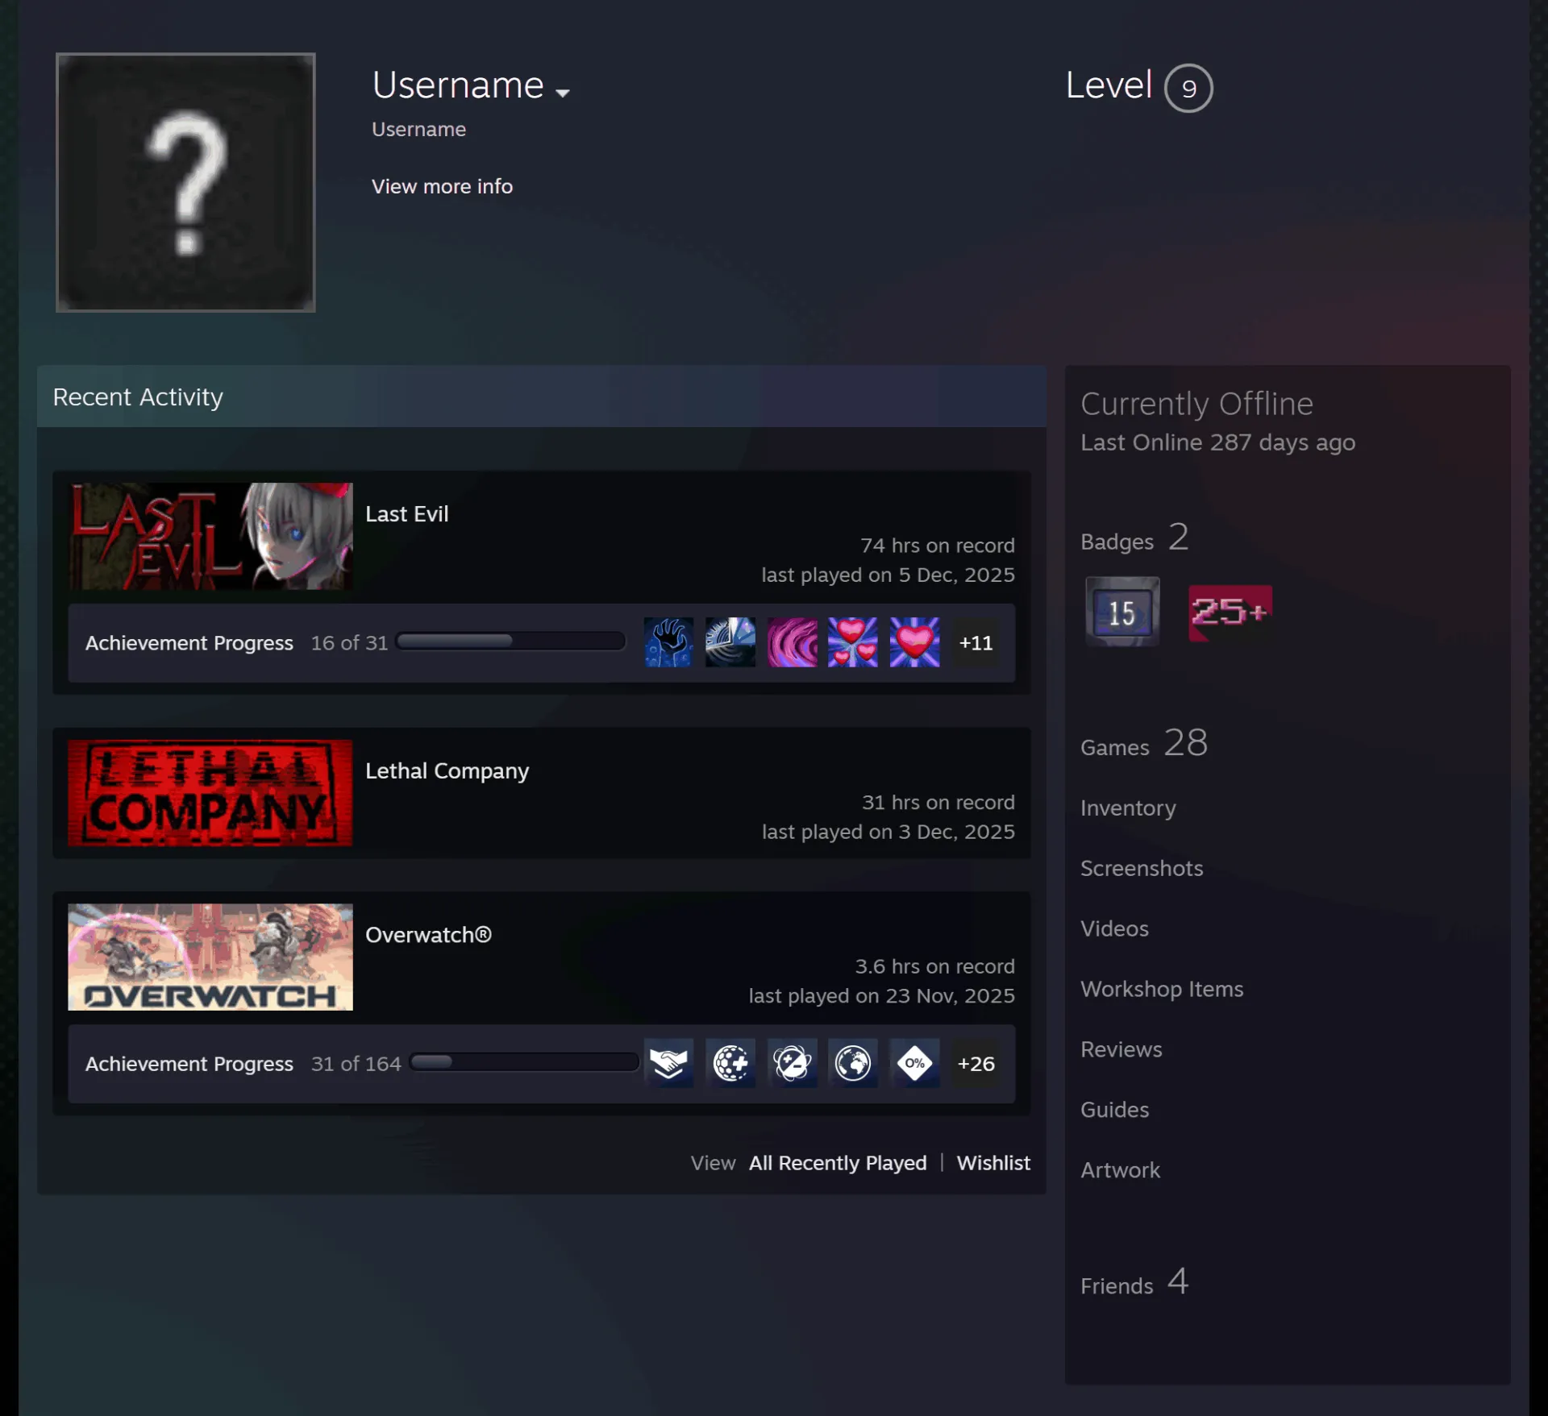Open the Last Evil game banner

coord(210,536)
